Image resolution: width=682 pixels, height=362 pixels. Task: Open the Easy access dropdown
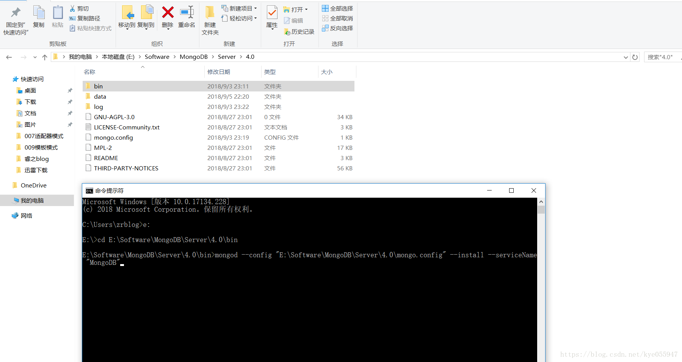239,18
